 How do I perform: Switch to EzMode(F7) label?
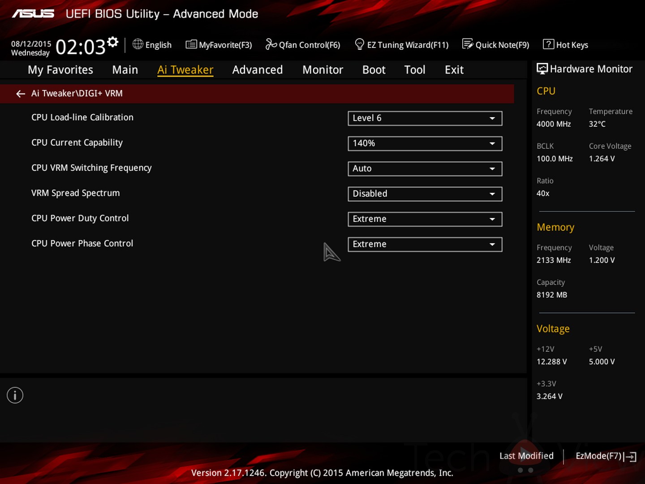pyautogui.click(x=599, y=456)
